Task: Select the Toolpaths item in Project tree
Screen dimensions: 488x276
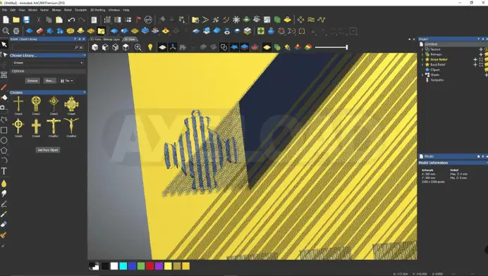Action: tap(437, 80)
